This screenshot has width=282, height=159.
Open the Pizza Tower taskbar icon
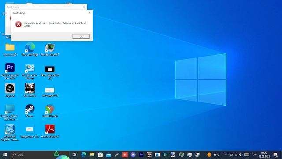149,155
